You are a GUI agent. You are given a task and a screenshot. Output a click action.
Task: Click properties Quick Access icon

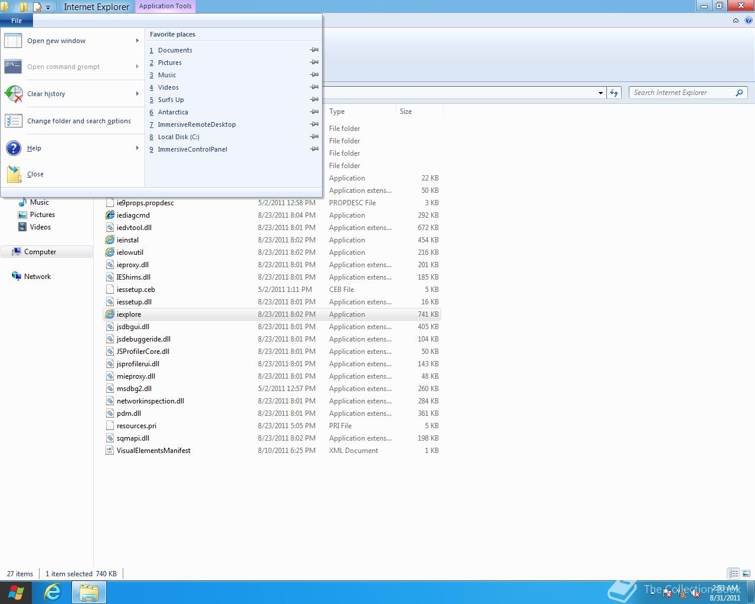pos(37,7)
